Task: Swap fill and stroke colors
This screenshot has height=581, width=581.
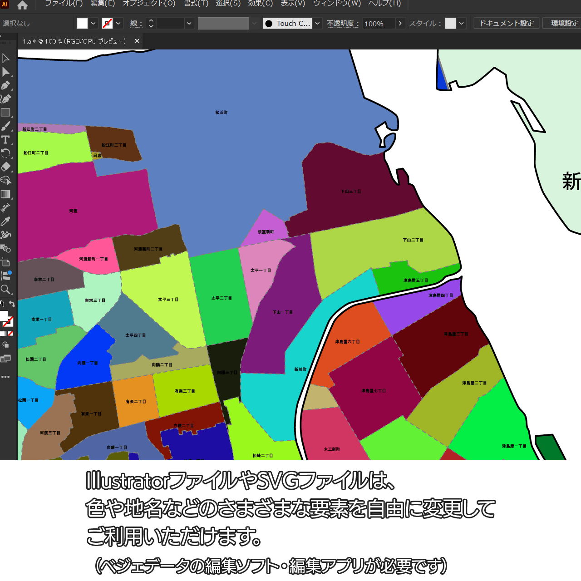Action: click(x=12, y=304)
